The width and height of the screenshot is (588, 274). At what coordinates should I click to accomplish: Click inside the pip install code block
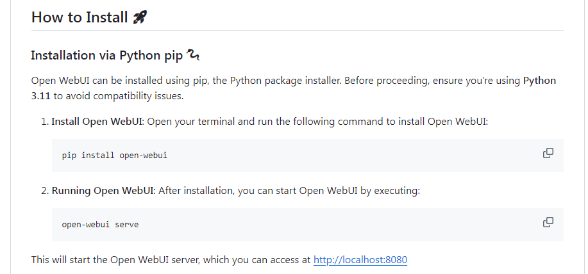click(x=289, y=156)
